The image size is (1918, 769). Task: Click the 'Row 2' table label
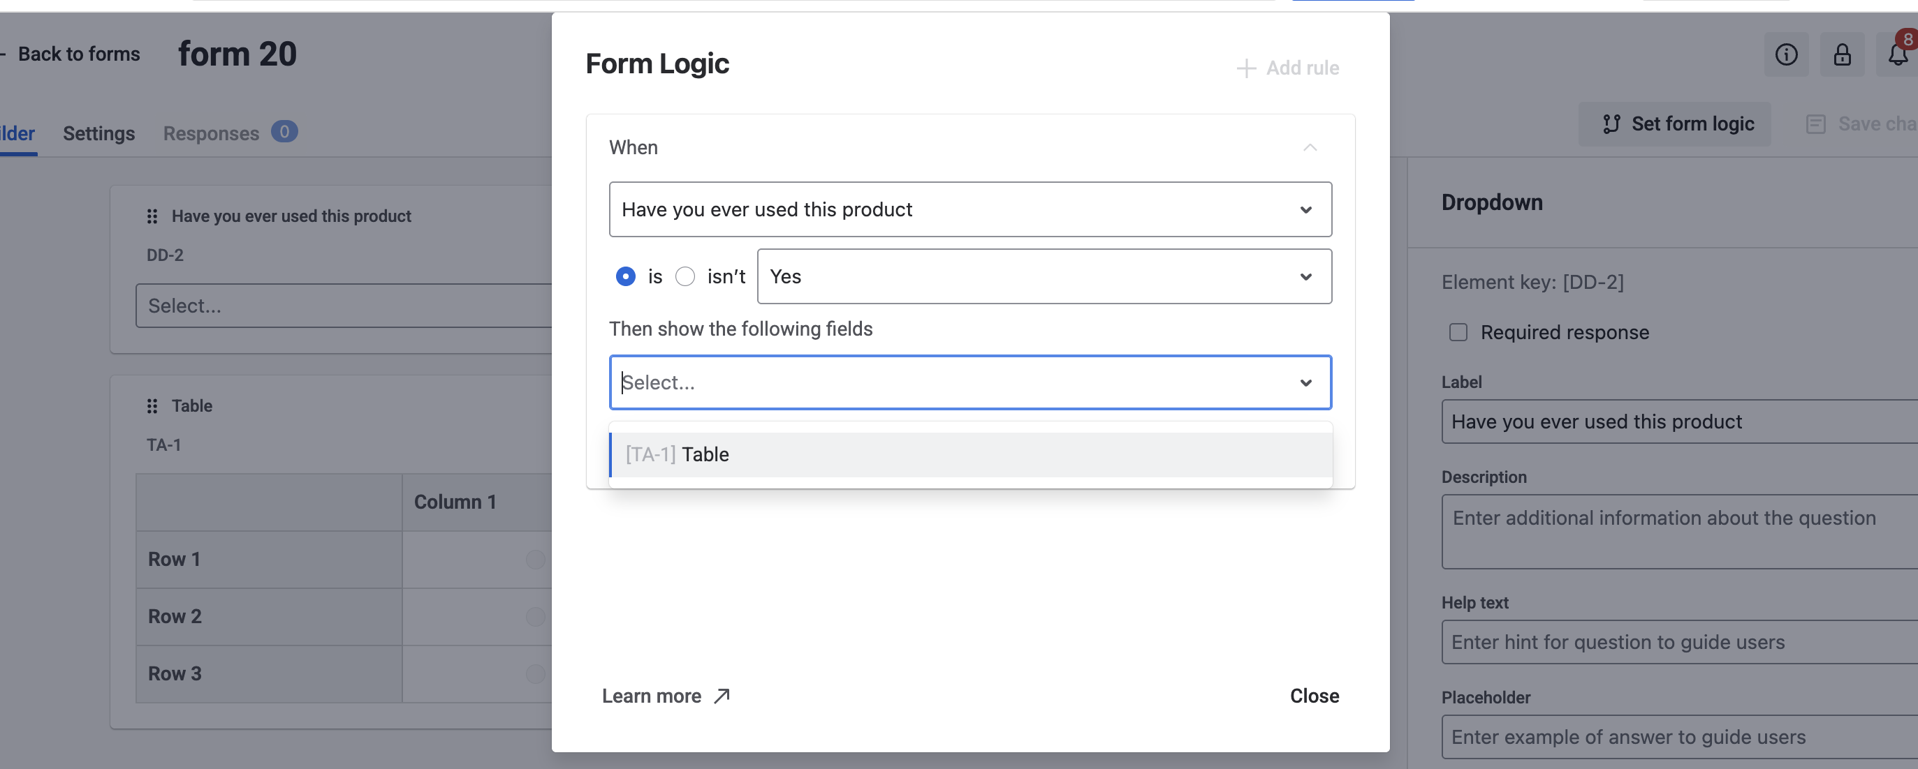tap(174, 617)
